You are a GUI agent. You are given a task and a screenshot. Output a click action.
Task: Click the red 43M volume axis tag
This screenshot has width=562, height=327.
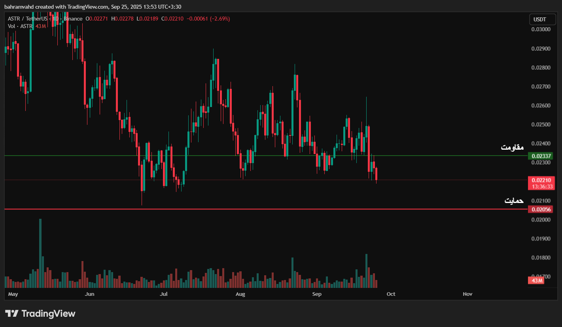click(x=537, y=280)
